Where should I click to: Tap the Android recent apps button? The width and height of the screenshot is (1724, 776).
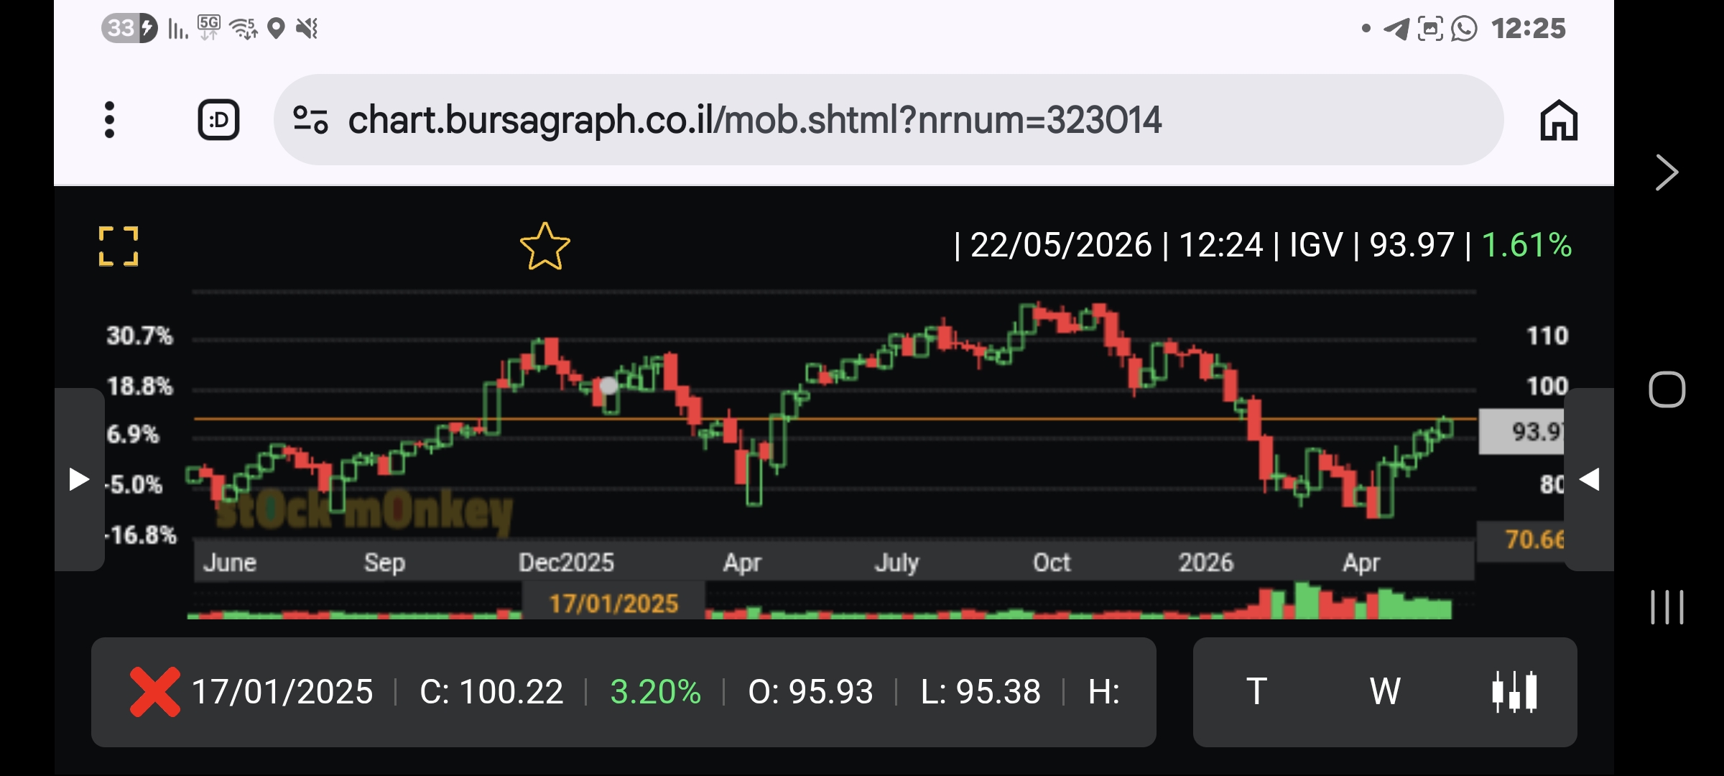coord(1667,607)
